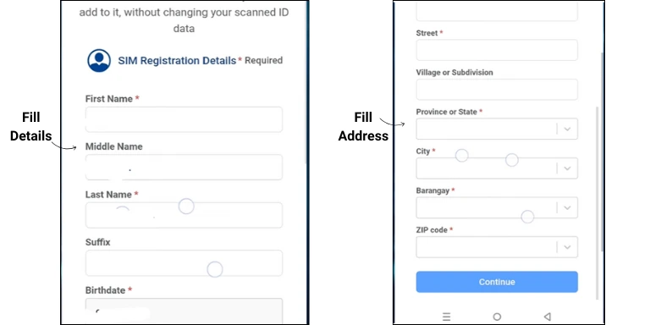Tap the Android back triangle icon

click(x=548, y=317)
